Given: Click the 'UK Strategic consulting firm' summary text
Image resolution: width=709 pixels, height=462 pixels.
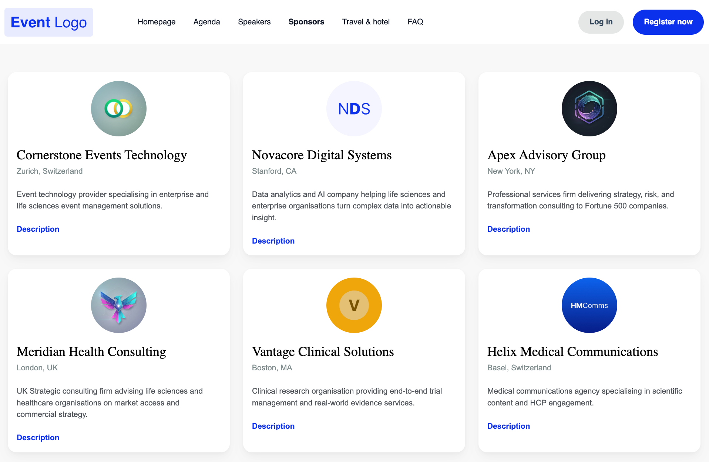Looking at the screenshot, I should 110,402.
